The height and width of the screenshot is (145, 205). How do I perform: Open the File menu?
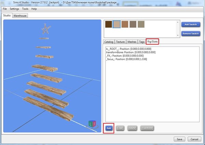coord(5,9)
